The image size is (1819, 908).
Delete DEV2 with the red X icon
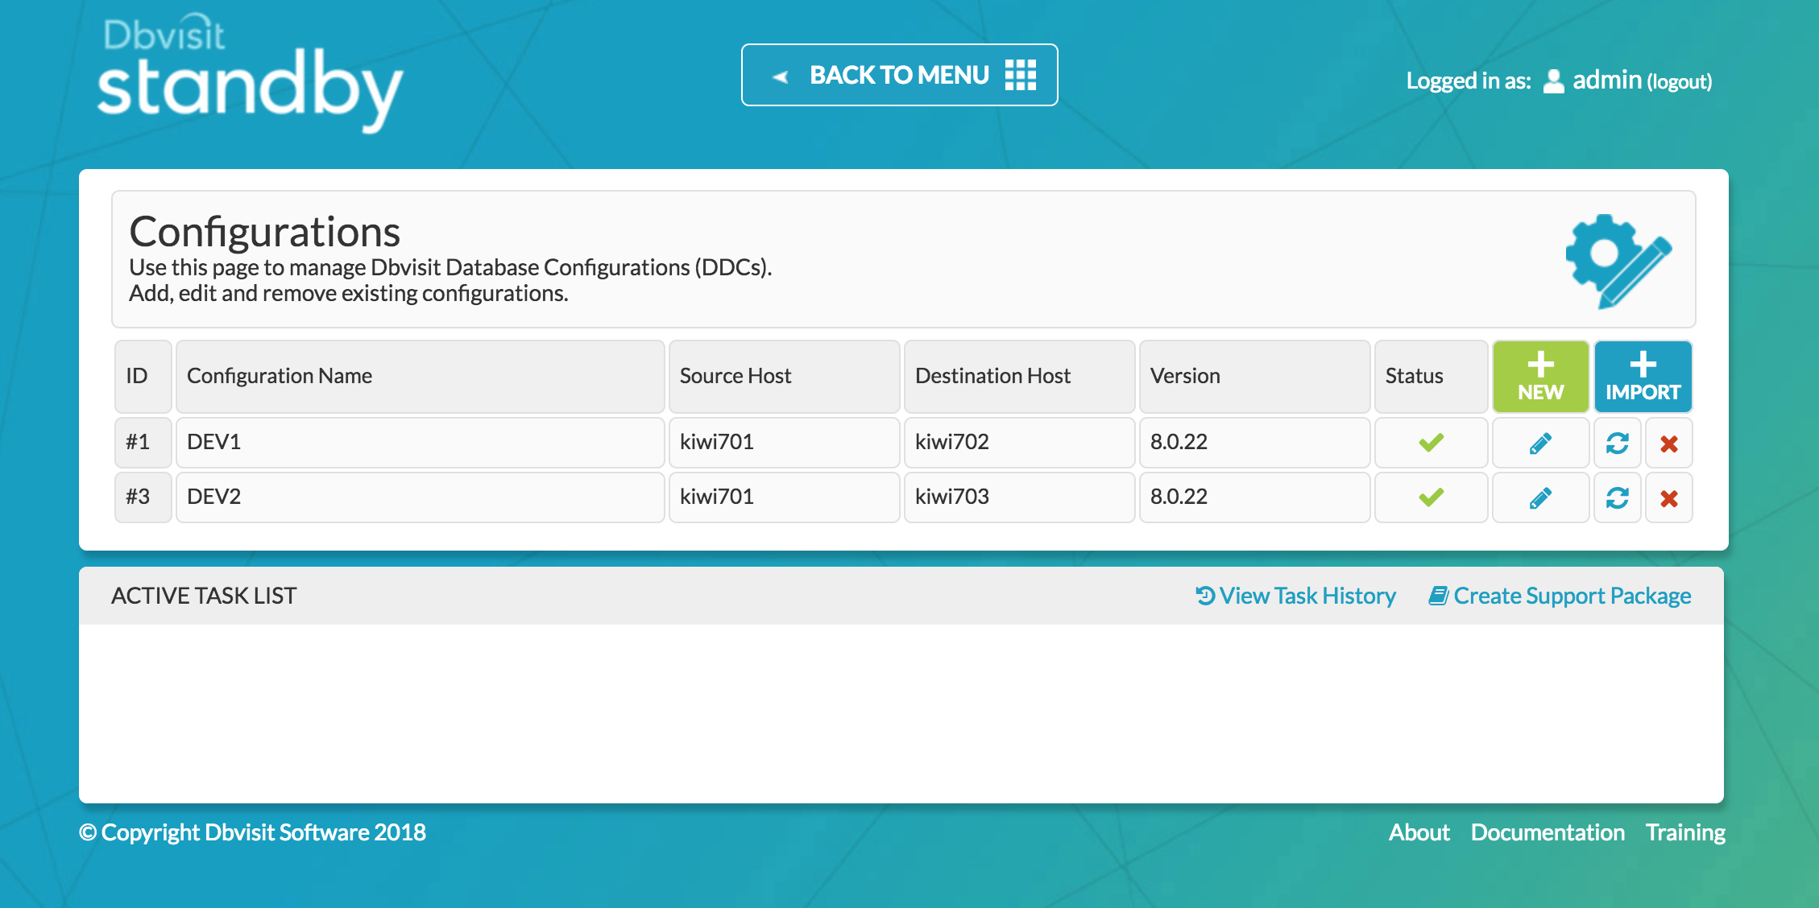coord(1669,498)
